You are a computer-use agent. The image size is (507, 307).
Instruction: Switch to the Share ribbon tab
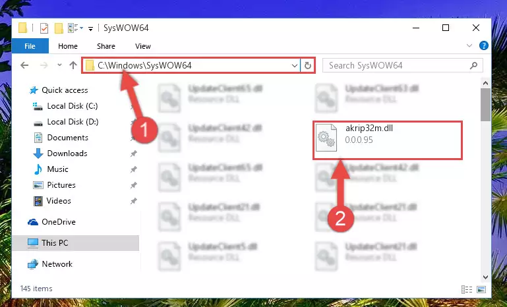coord(106,46)
